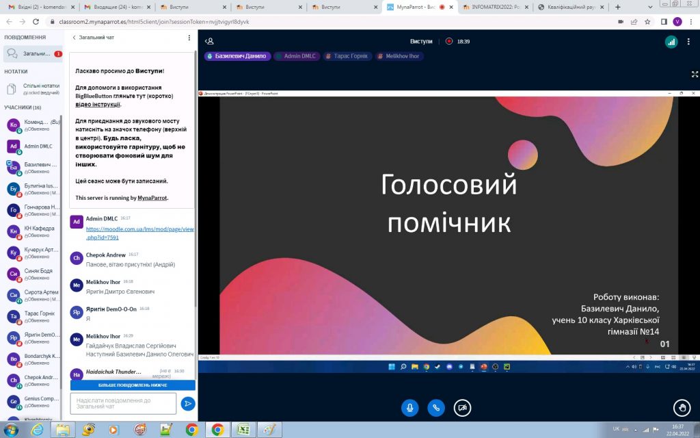Focus the chat message input field
Viewport: 700px width, 438px height.
[x=123, y=404]
